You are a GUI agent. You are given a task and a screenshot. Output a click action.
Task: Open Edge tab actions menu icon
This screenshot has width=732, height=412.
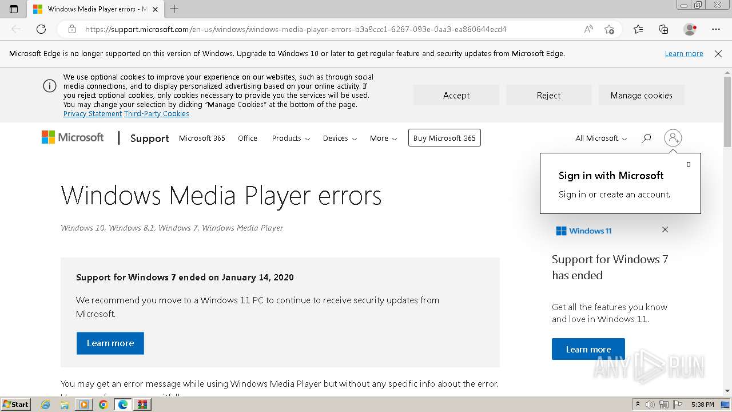click(14, 9)
